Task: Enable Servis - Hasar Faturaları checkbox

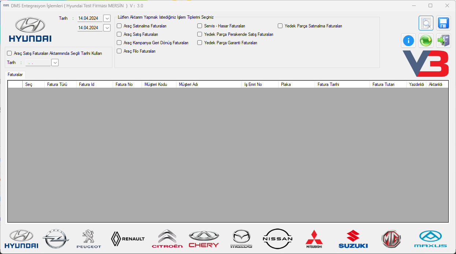Action: tap(199, 26)
